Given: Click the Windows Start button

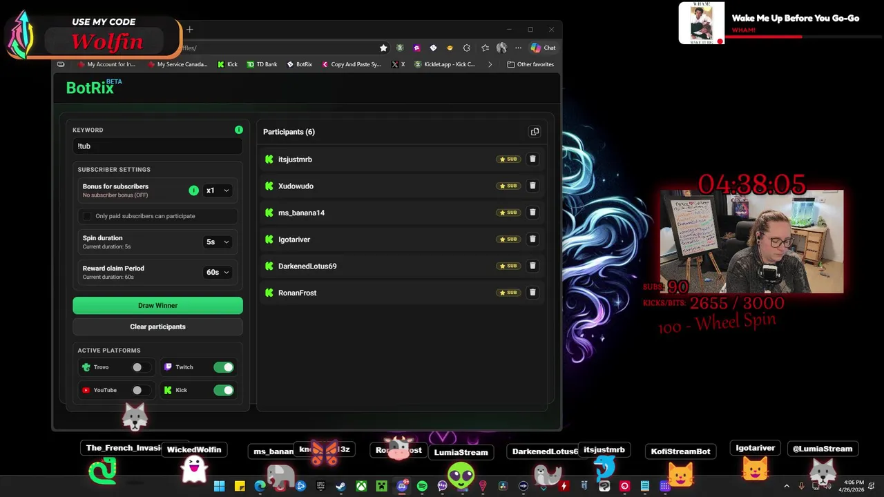Looking at the screenshot, I should coord(219,486).
